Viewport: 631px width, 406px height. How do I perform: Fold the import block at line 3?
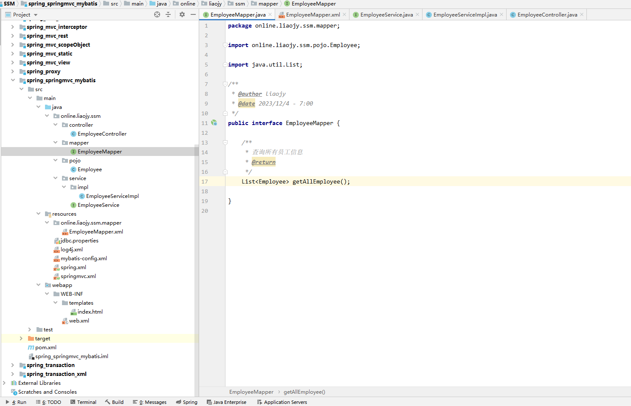[x=225, y=45]
